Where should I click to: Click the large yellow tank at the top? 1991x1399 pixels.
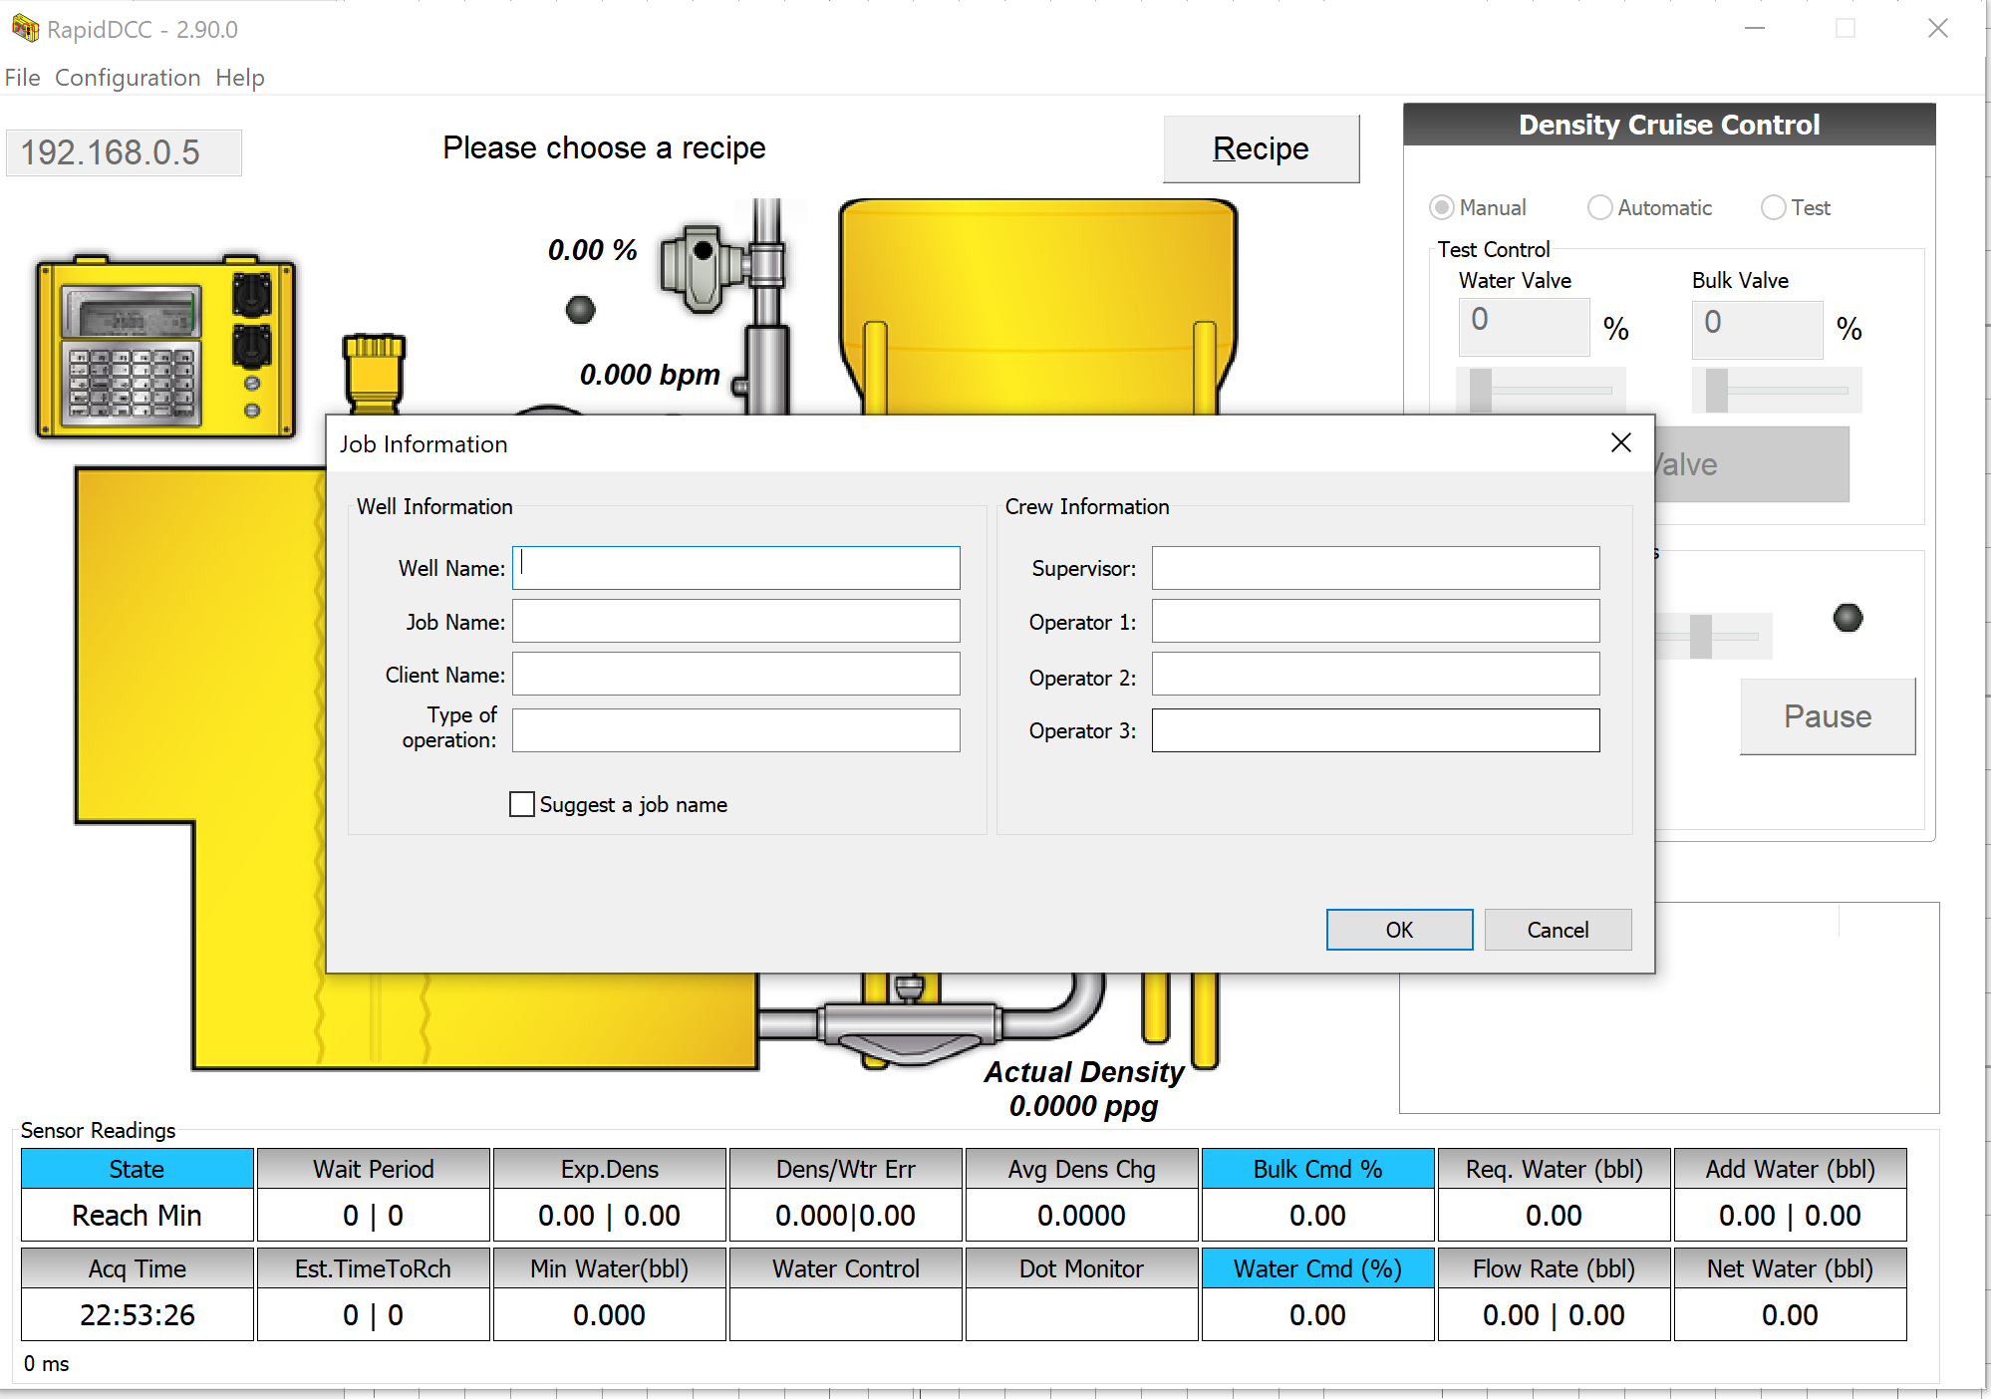coord(1037,305)
